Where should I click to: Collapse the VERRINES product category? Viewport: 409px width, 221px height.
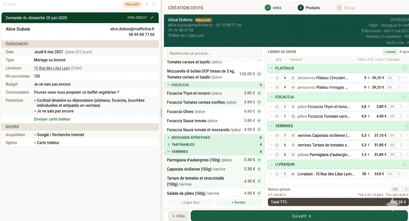pyautogui.click(x=168, y=152)
